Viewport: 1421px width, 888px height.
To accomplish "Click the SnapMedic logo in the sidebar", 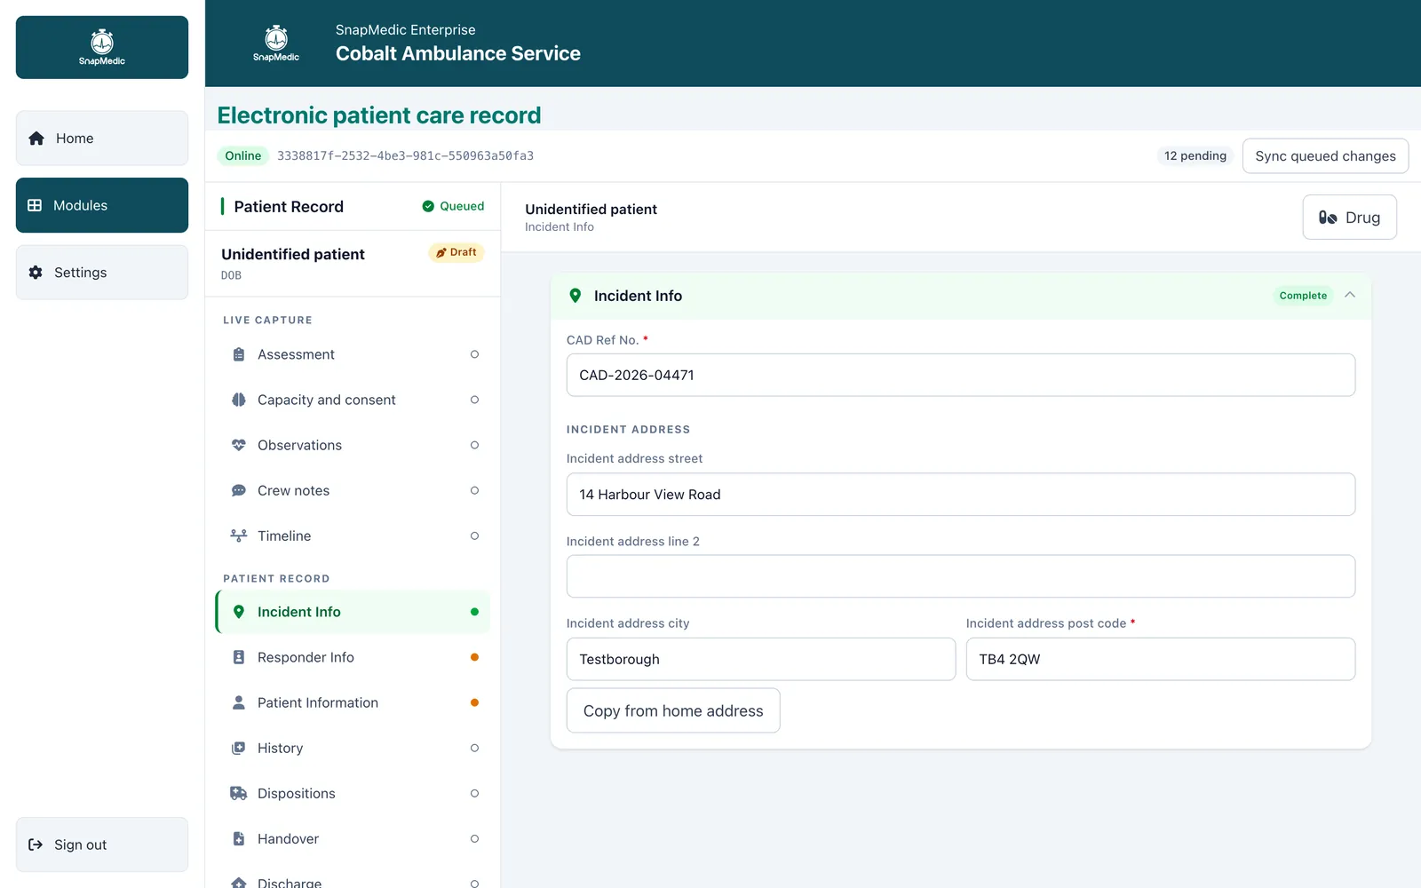I will tap(102, 47).
